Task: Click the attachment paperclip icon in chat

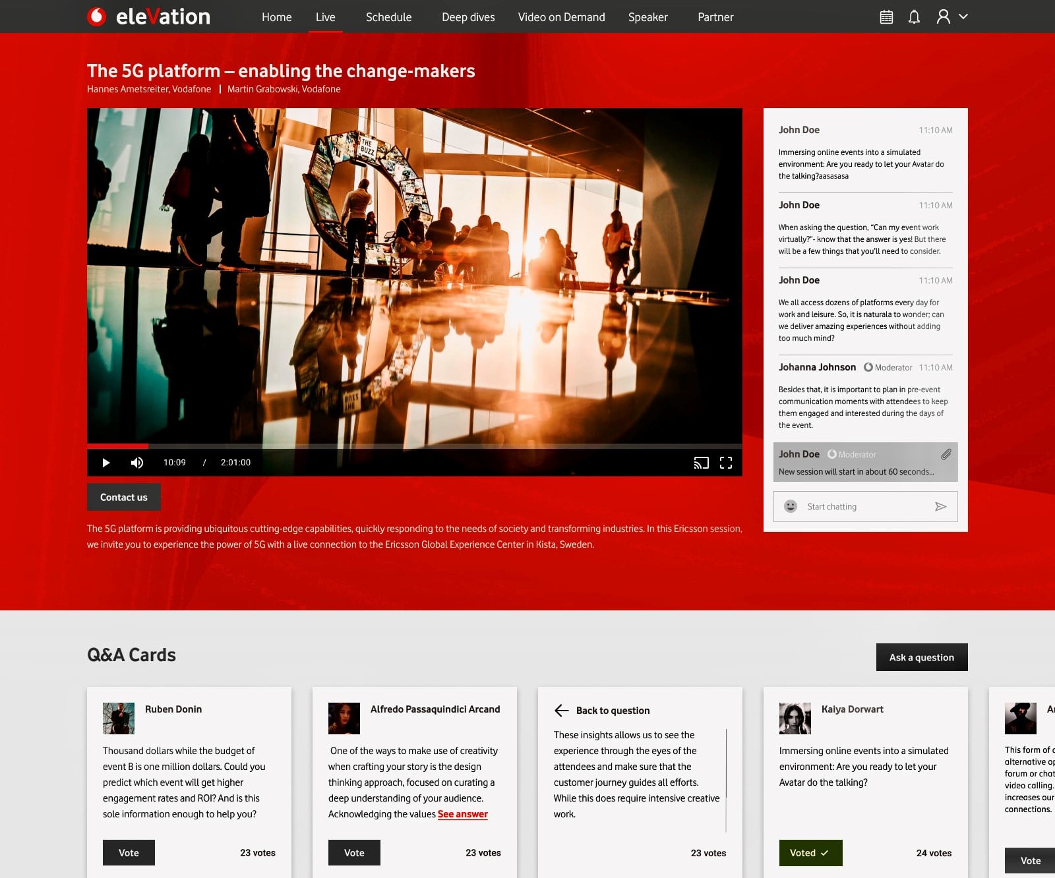Action: (946, 454)
